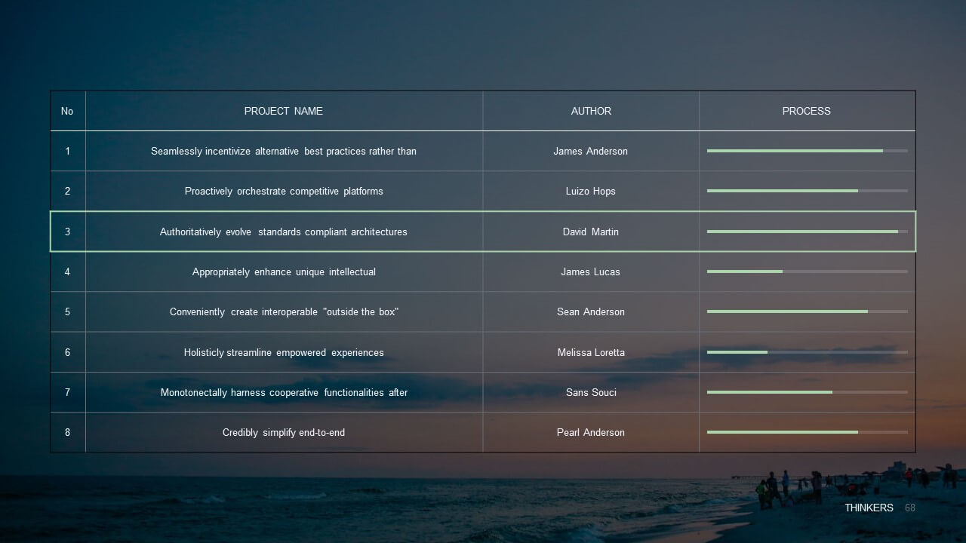Screen dimensions: 966x543
Task: Click James Anderson's progress bar
Action: [808, 151]
